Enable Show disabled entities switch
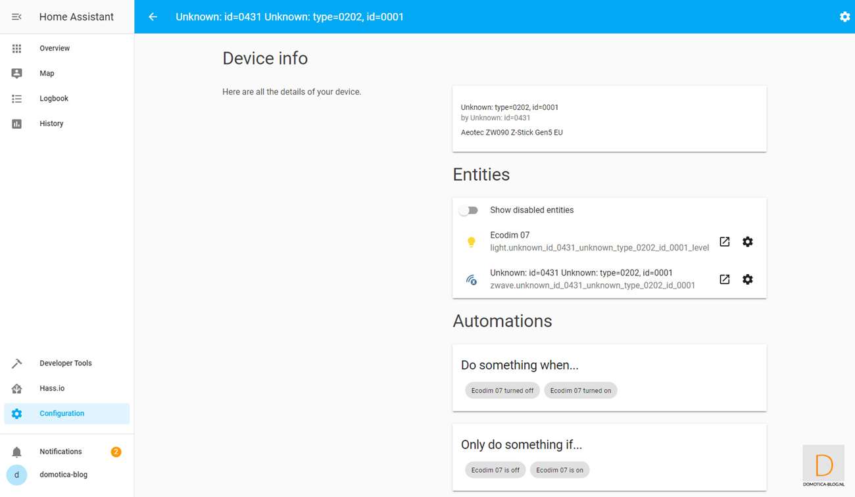This screenshot has width=855, height=497. [468, 210]
